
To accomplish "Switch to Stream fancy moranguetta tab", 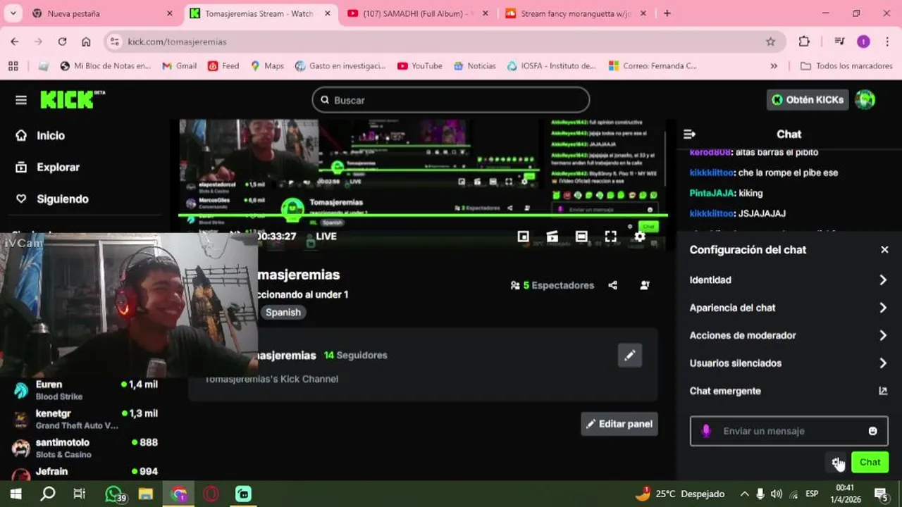I will (x=574, y=13).
